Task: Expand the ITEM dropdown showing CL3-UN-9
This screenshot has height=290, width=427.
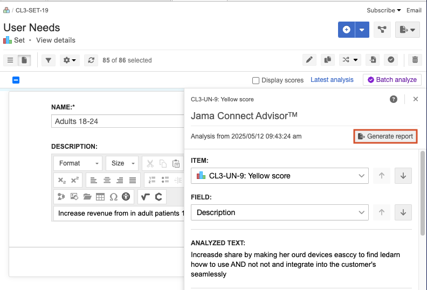Action: [x=279, y=176]
